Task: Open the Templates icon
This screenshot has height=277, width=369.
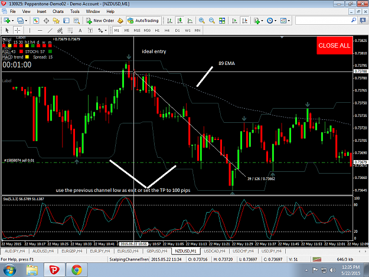Action: point(283,21)
